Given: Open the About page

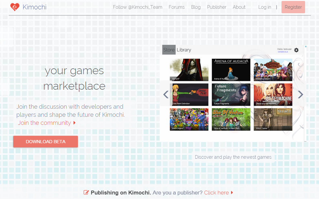Looking at the screenshot, I should point(239,7).
